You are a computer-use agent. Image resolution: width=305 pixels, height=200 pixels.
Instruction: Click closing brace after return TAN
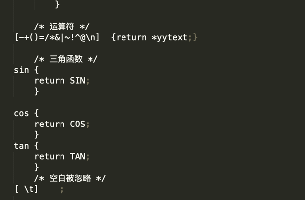point(37,167)
